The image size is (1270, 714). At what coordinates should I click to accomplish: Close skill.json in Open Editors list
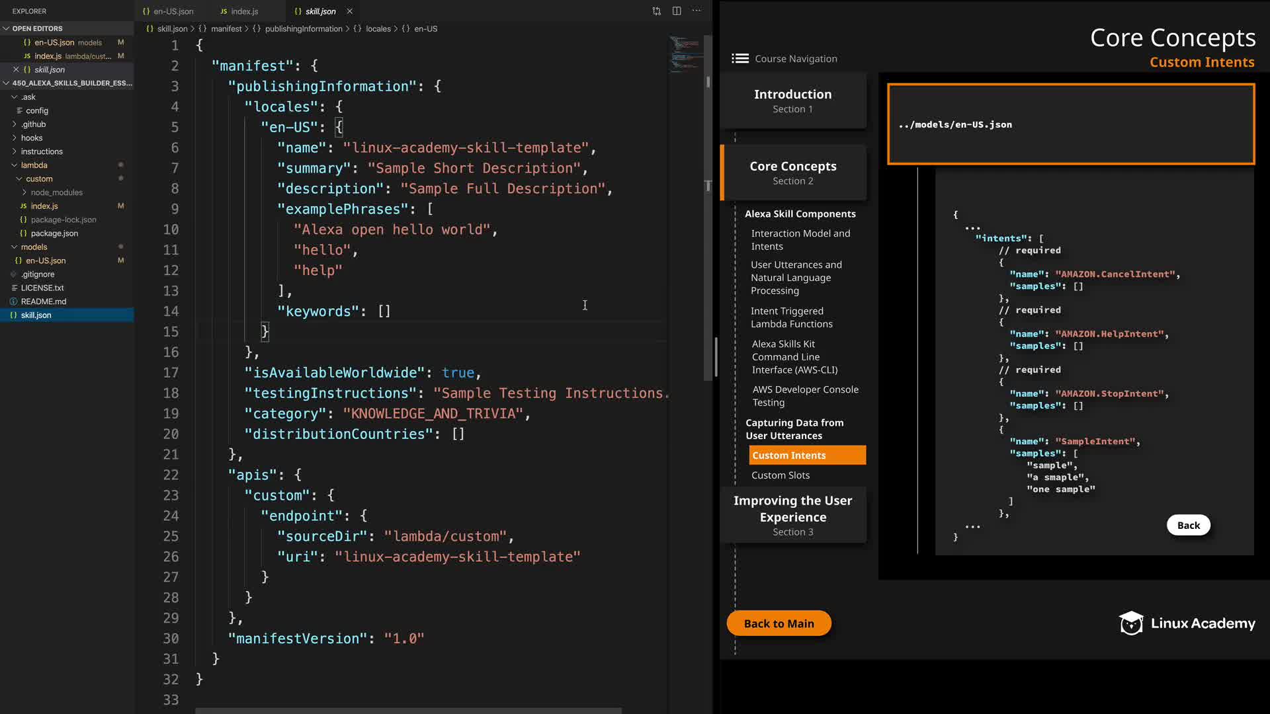click(16, 69)
